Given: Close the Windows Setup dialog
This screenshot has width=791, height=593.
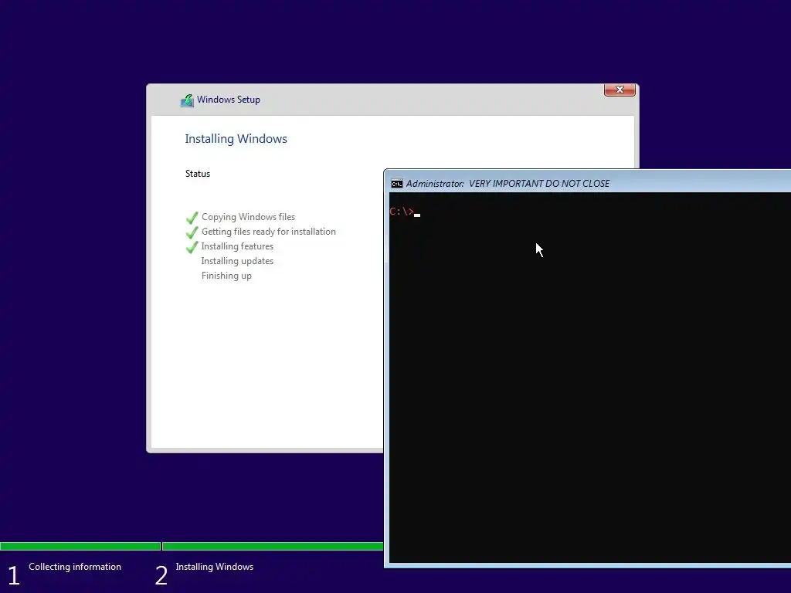Looking at the screenshot, I should (620, 90).
